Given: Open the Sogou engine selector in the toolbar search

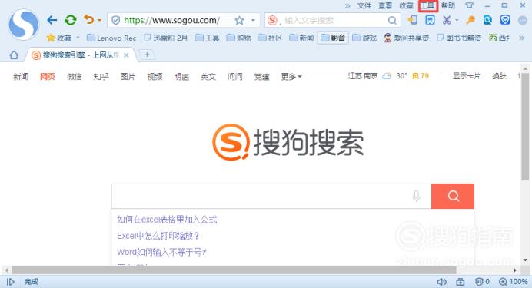Looking at the screenshot, I should pyautogui.click(x=273, y=21).
